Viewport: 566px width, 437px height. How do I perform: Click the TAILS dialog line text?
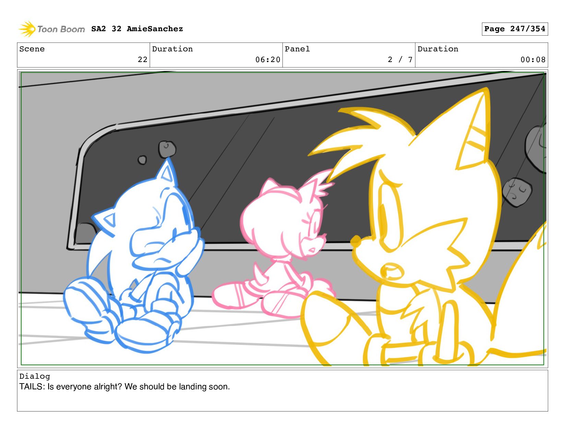pyautogui.click(x=125, y=387)
